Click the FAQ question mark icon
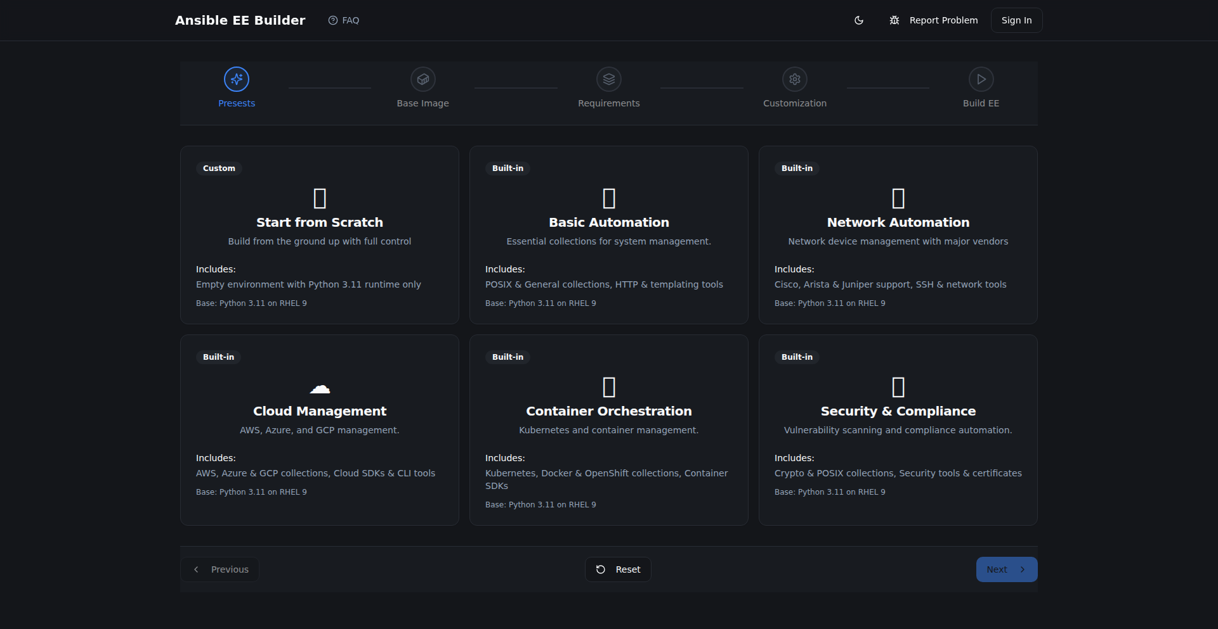Screen dimensions: 1218x629 [333, 20]
